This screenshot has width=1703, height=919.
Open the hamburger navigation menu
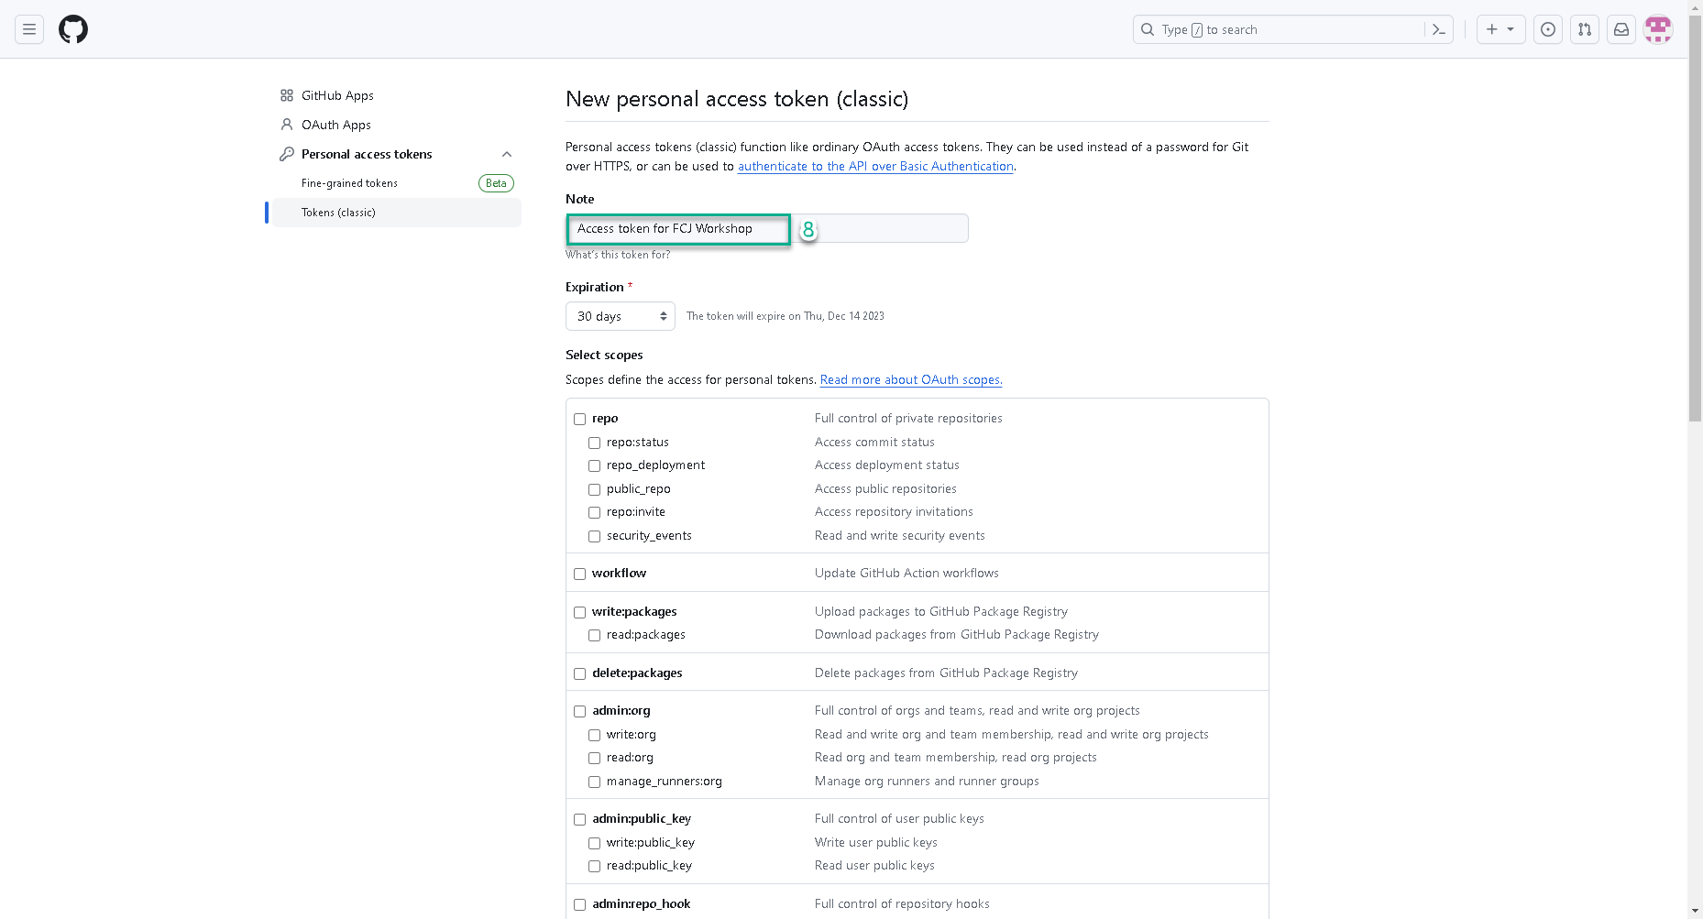(x=29, y=29)
